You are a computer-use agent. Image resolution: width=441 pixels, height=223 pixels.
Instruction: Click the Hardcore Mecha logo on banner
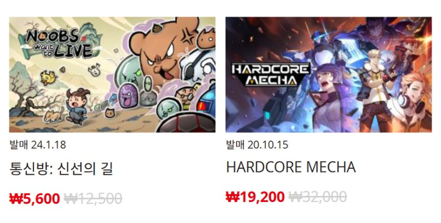[270, 74]
